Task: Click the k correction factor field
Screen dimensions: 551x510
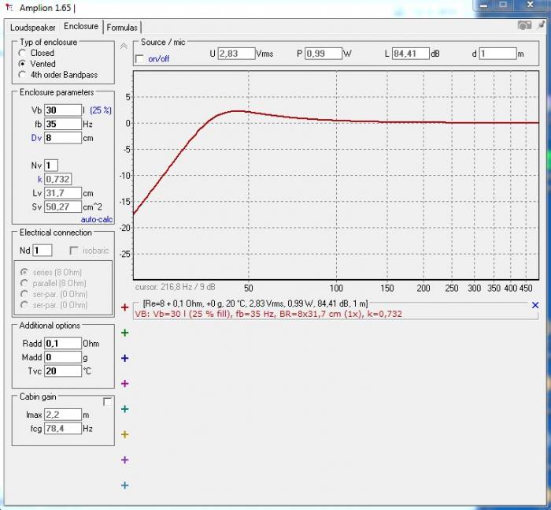Action: (58, 179)
